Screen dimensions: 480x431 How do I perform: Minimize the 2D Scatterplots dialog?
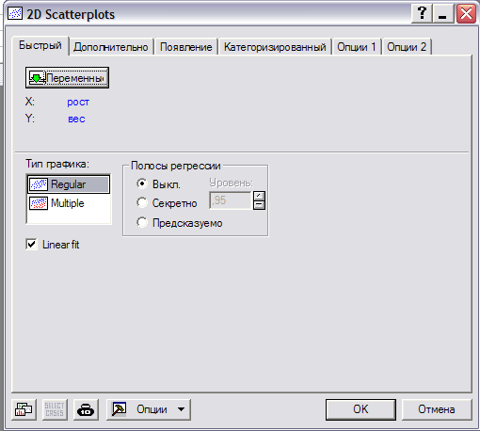tap(442, 14)
